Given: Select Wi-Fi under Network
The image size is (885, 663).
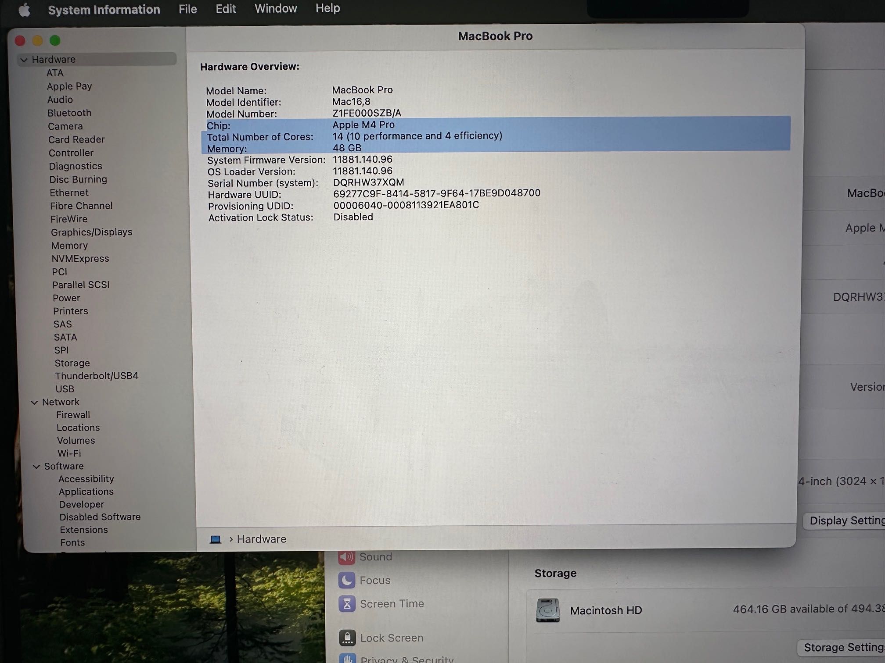Looking at the screenshot, I should tap(69, 453).
